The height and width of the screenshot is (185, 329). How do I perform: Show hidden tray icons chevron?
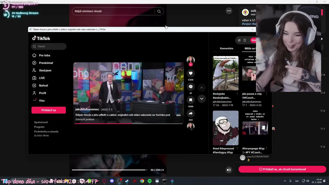285,181
